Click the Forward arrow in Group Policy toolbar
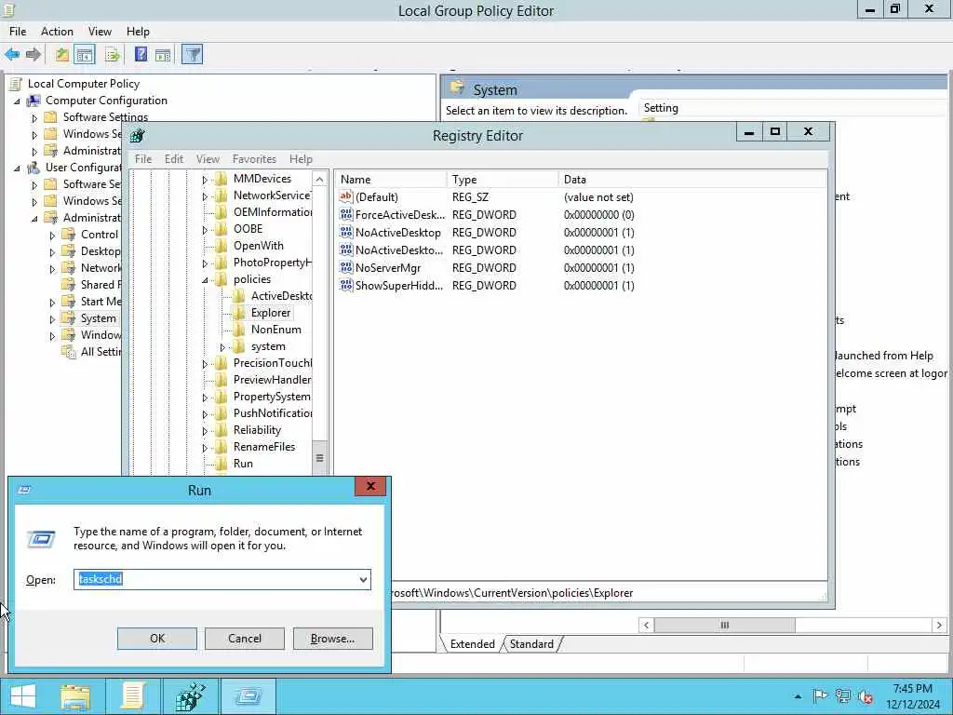The height and width of the screenshot is (715, 953). [x=34, y=55]
